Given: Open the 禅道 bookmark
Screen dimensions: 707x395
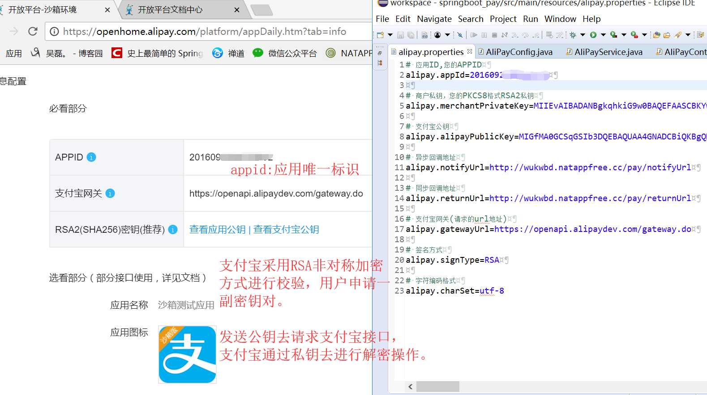Looking at the screenshot, I should click(228, 53).
